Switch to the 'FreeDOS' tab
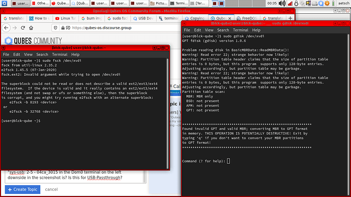The image size is (351, 197). tap(247, 18)
